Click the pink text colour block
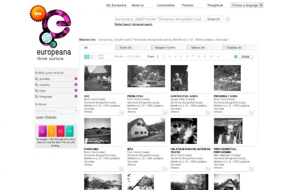The width and height of the screenshot is (297, 190). point(42,131)
